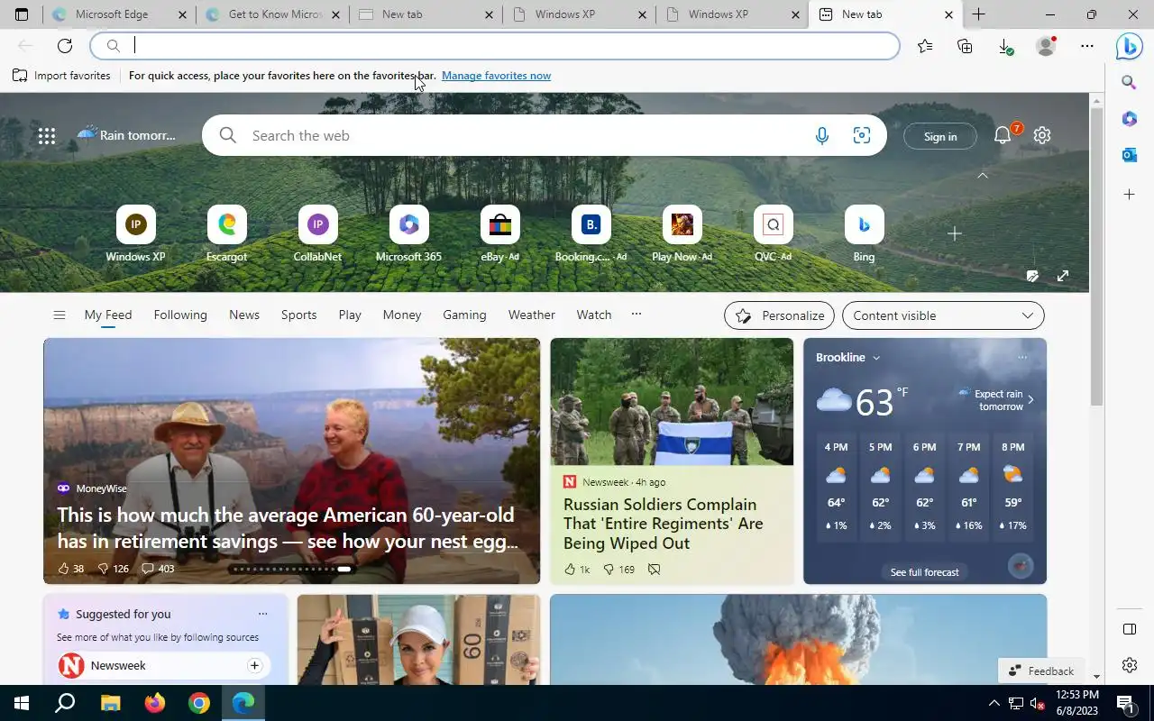1154x721 pixels.
Task: Select the Gaming feed tab
Action: (x=464, y=315)
